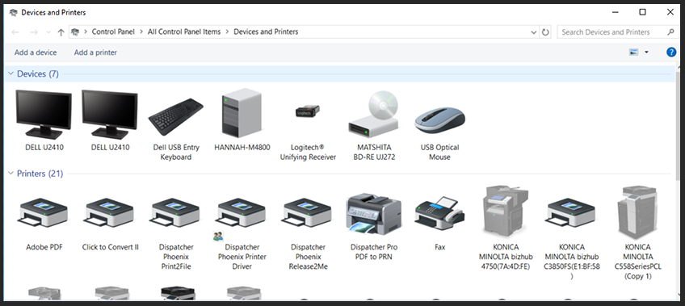Select the USB Optical Mouse device

[439, 120]
